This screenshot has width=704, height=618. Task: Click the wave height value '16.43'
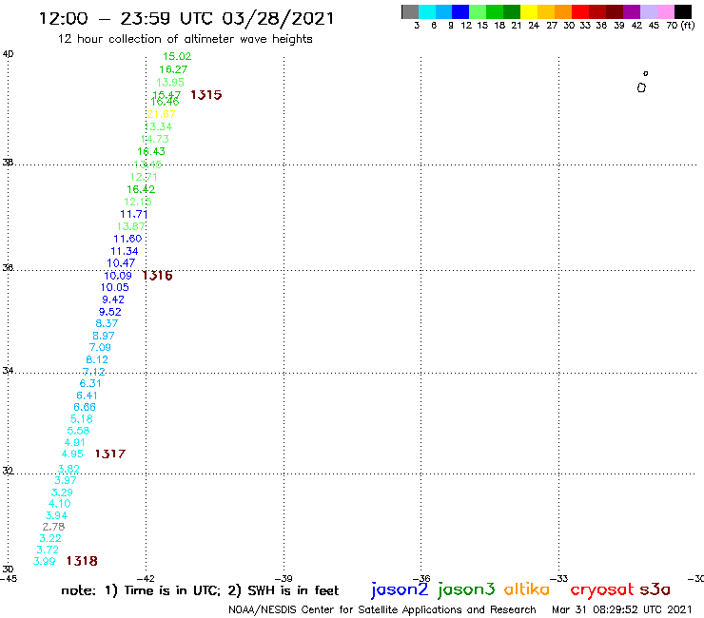[x=151, y=152]
